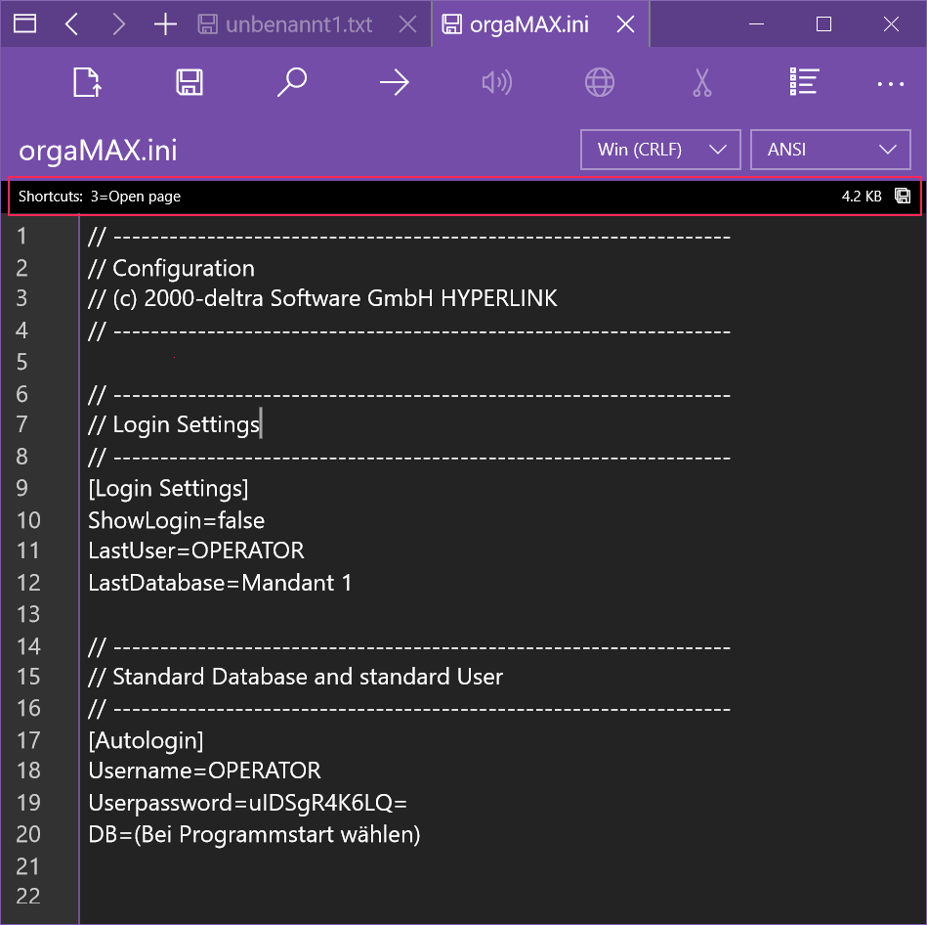Screen dimensions: 927x925
Task: Close the orgaMAX.ini tab
Action: coord(625,24)
